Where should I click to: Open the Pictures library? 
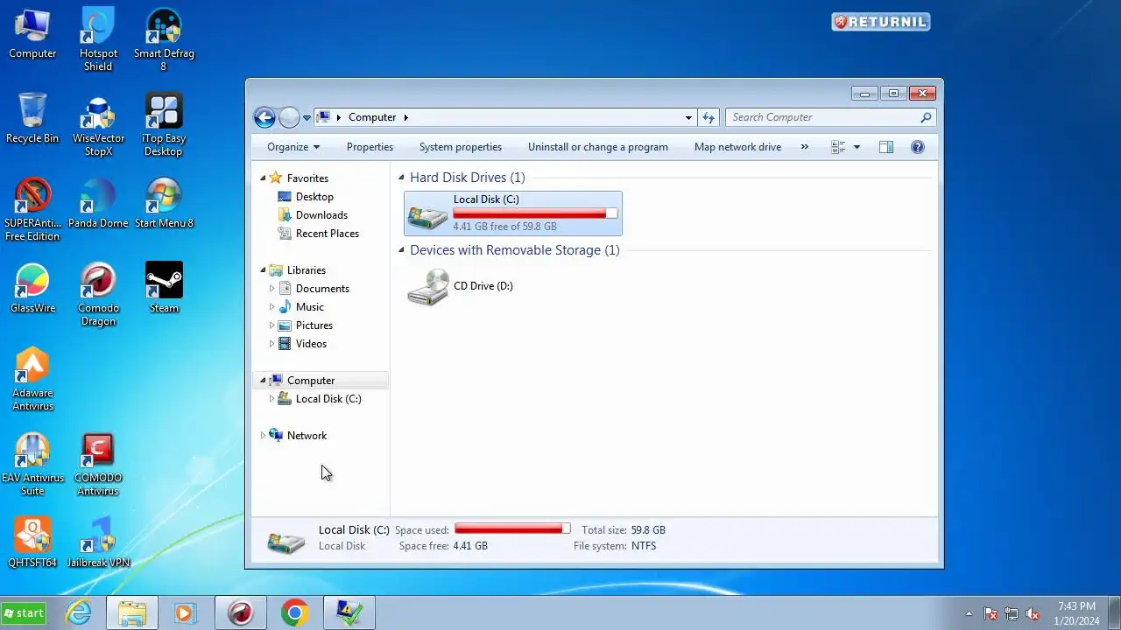point(314,325)
